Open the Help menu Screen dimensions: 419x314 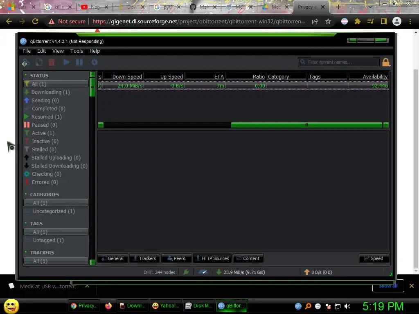click(x=95, y=51)
